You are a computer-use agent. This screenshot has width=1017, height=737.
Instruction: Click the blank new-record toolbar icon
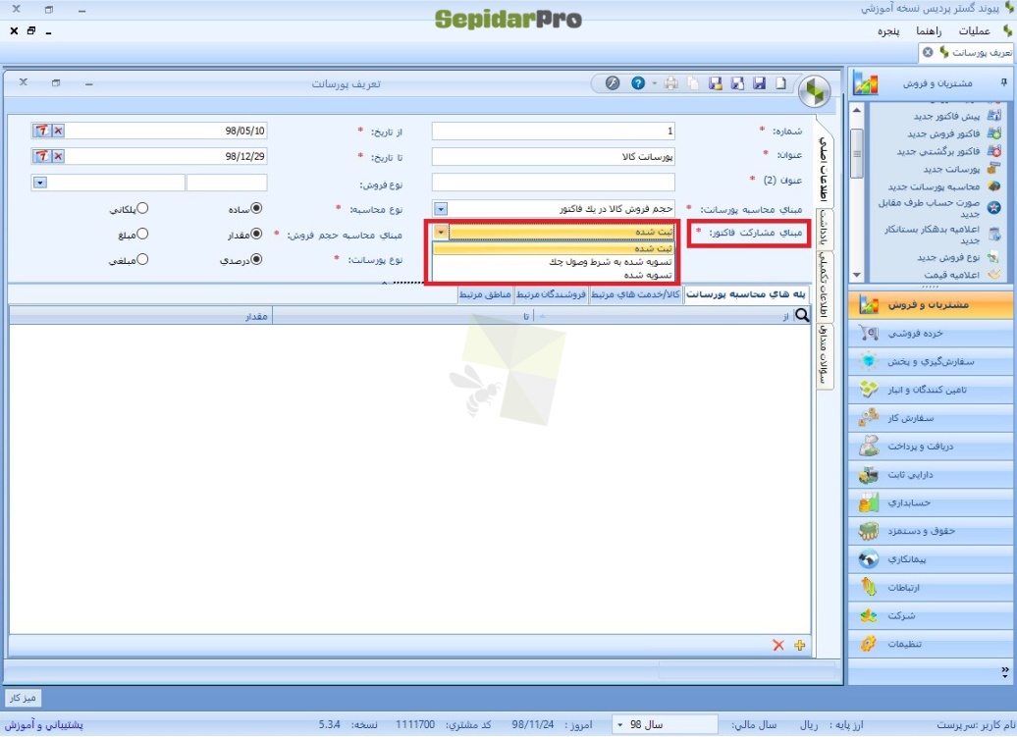coord(780,83)
